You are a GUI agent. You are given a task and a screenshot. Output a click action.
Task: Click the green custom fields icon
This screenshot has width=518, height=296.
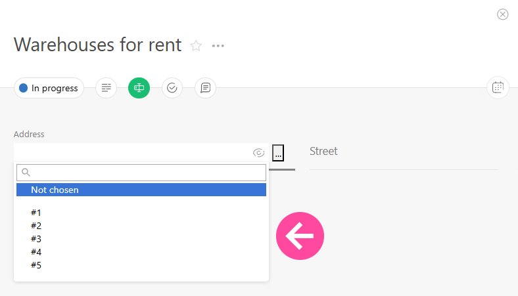[139, 88]
